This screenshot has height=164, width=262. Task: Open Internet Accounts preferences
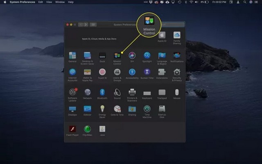[72, 75]
